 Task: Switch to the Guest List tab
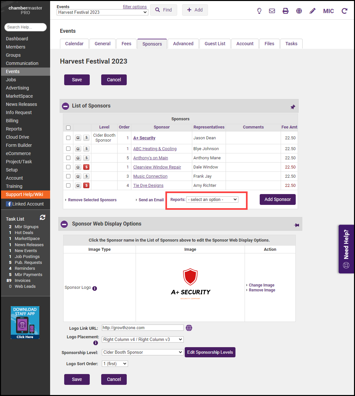pyautogui.click(x=215, y=44)
